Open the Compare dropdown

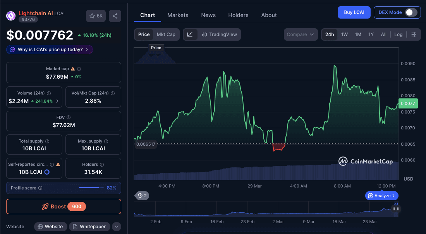[x=301, y=34]
